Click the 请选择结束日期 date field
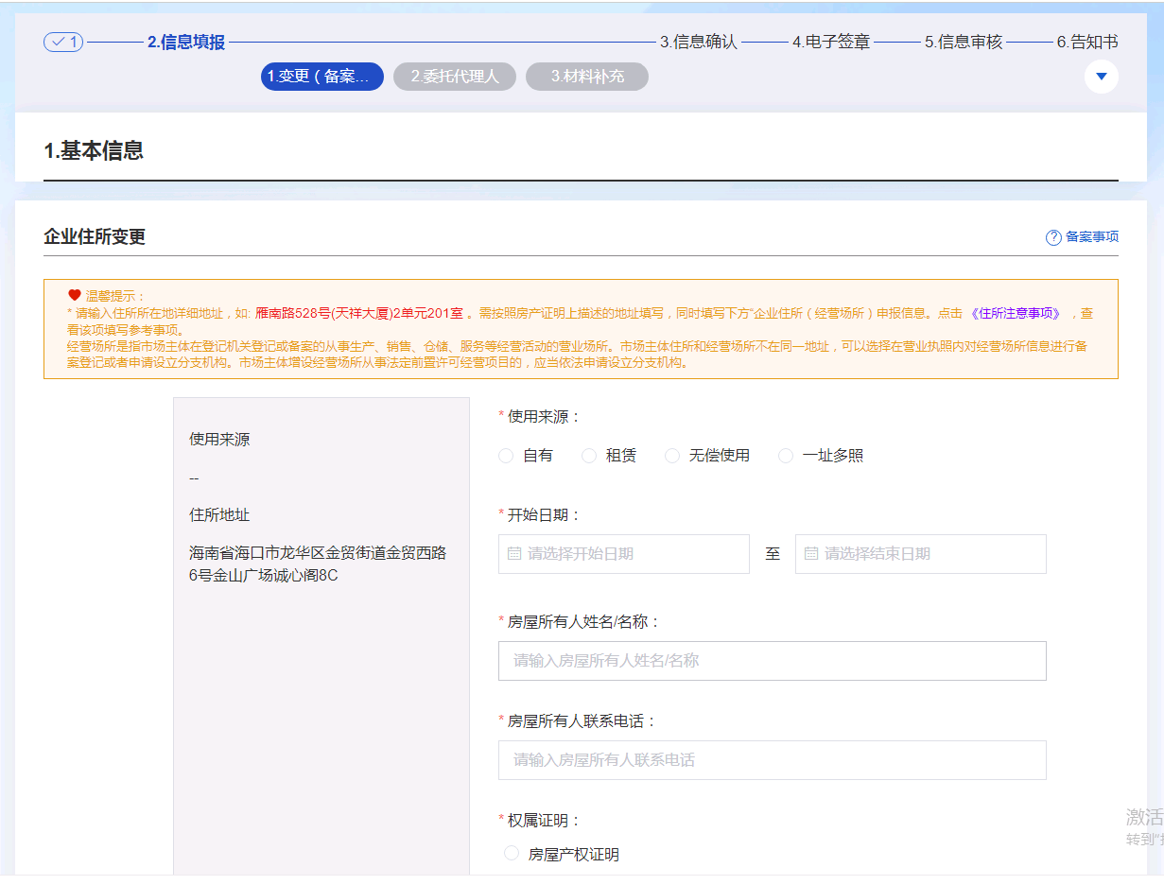 click(921, 554)
